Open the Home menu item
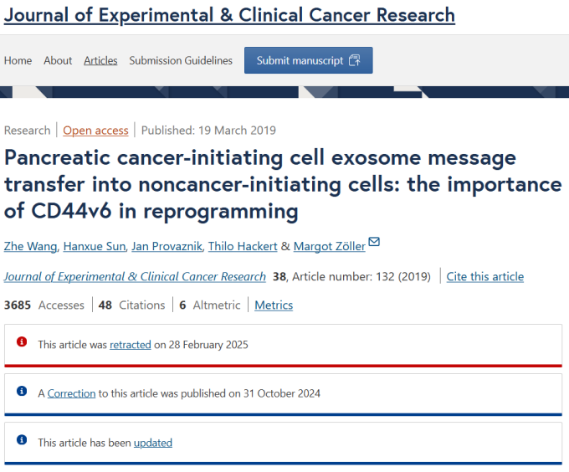569x472 pixels. (18, 60)
